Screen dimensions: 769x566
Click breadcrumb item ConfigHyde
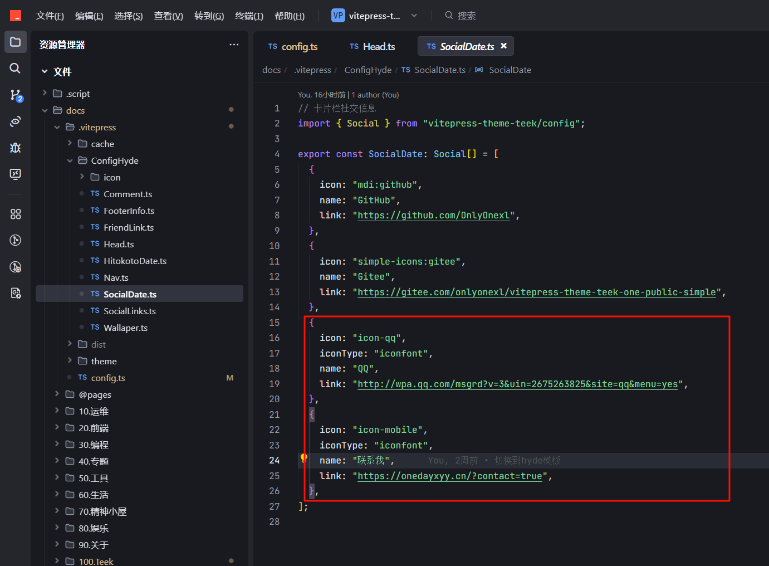368,70
